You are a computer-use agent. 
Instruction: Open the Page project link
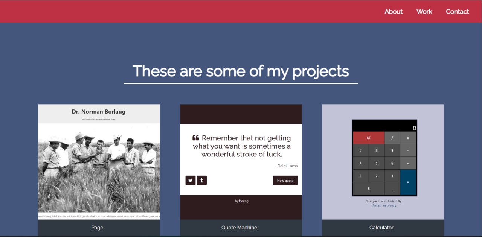[97, 228]
